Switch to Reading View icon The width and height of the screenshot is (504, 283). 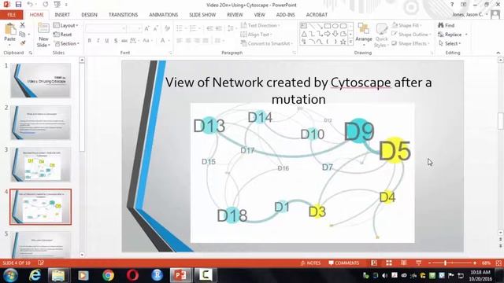[x=404, y=263]
